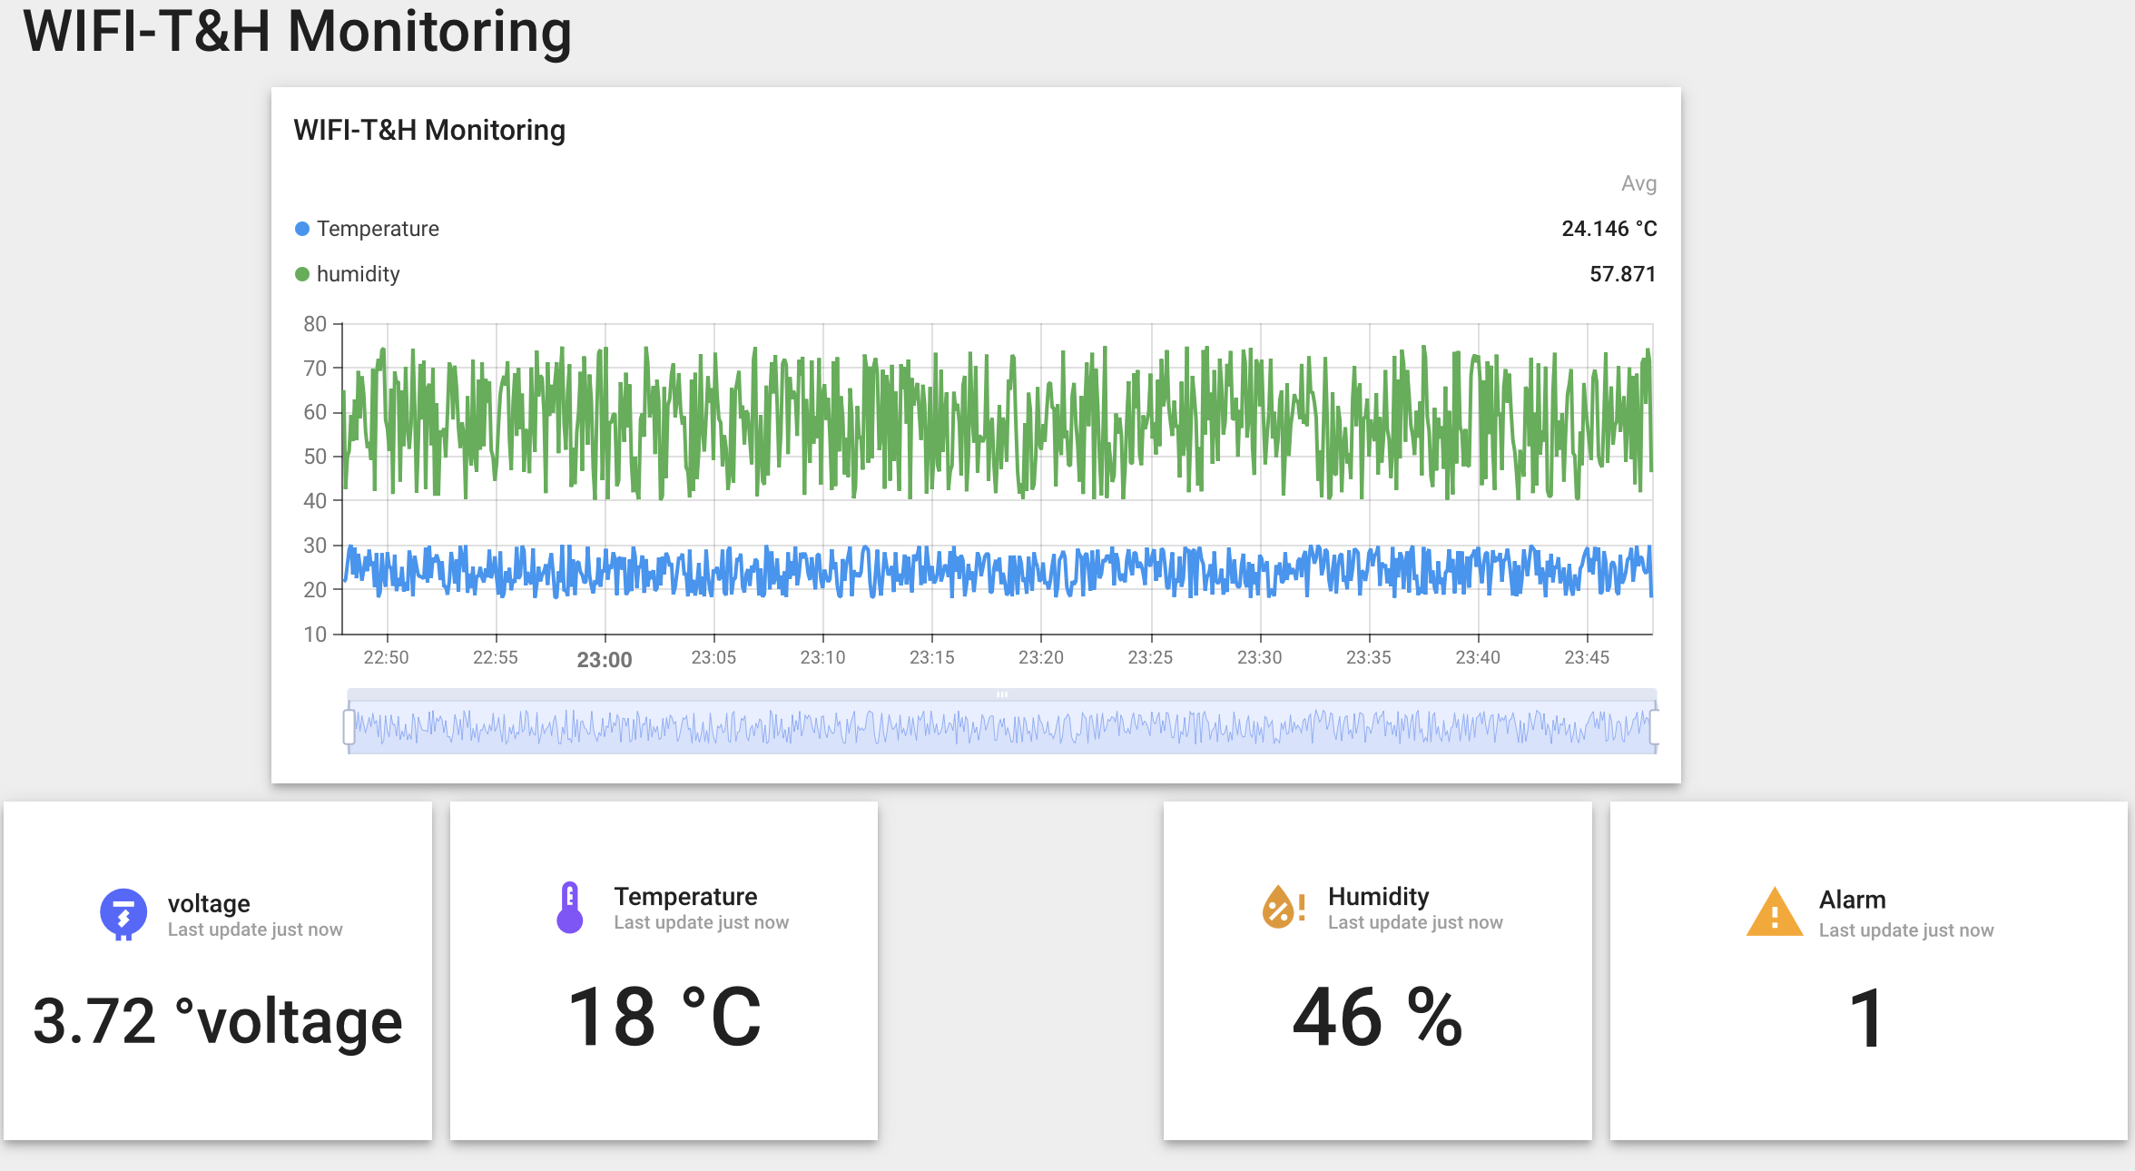The height and width of the screenshot is (1171, 2135).
Task: Grab the right handle of range selector
Action: tap(1655, 727)
